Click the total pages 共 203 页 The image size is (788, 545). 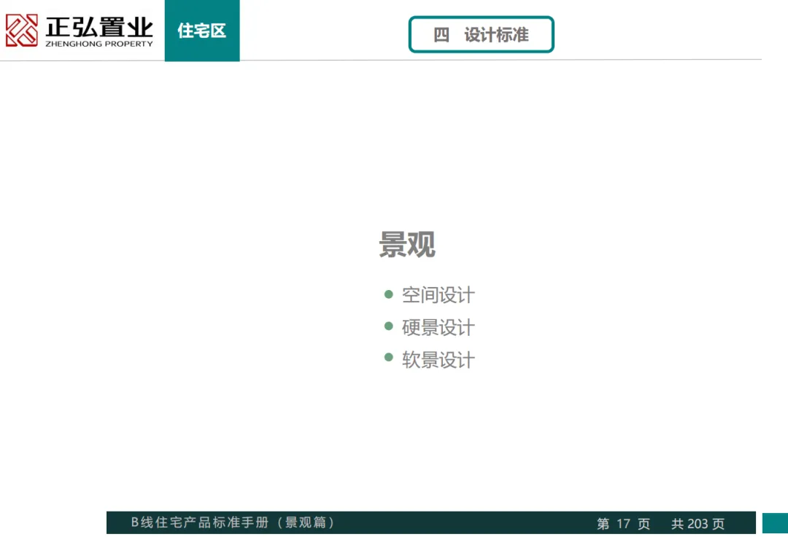click(x=698, y=524)
